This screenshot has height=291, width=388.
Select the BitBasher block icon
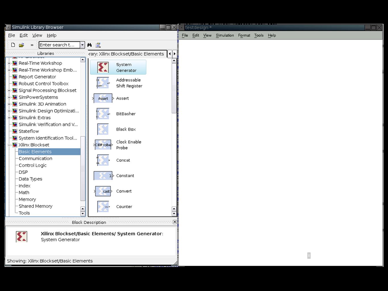[x=103, y=114]
